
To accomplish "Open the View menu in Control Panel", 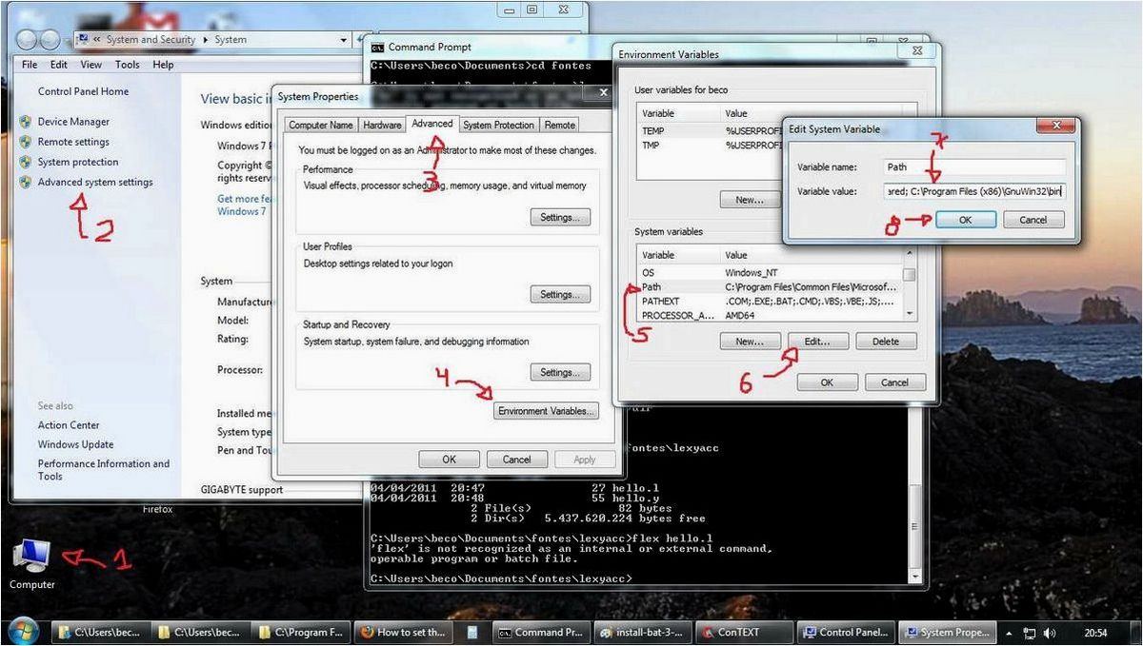I will (x=91, y=65).
